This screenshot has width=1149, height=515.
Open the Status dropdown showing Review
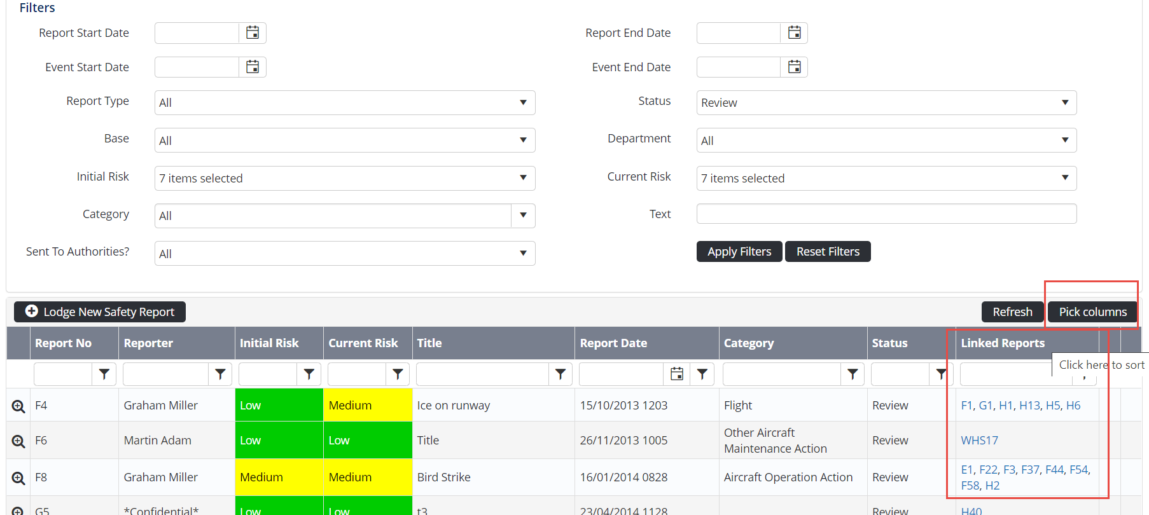(x=886, y=103)
